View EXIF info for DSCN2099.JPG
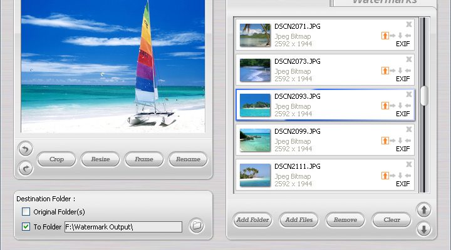 (x=403, y=149)
